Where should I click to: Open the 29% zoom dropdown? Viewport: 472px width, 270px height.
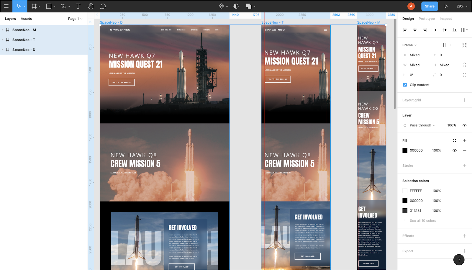[462, 6]
